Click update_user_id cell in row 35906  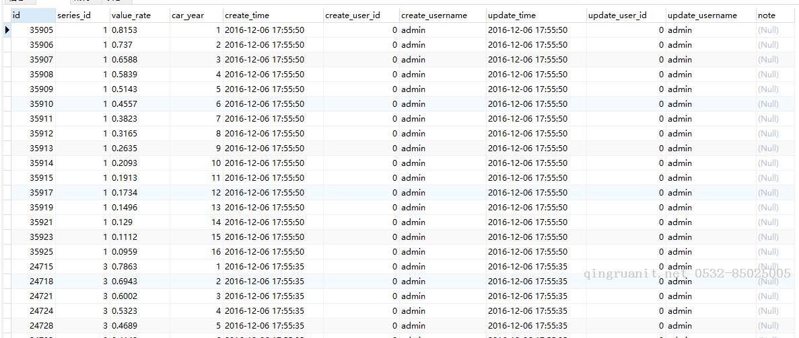[x=626, y=45]
